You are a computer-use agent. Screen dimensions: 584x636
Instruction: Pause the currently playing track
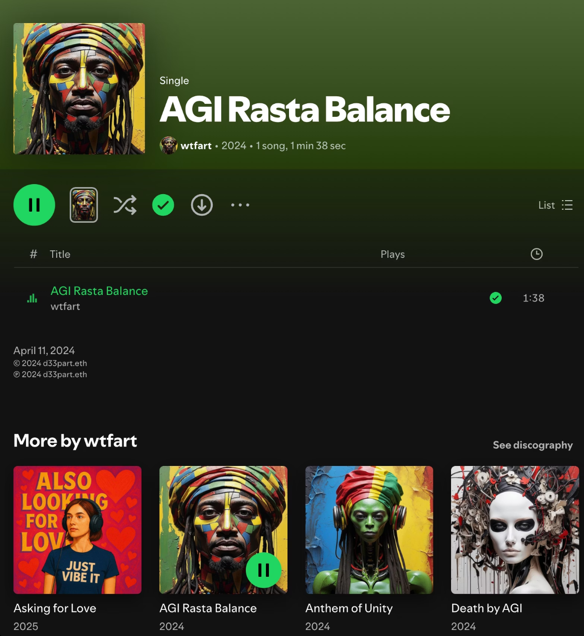coord(34,205)
